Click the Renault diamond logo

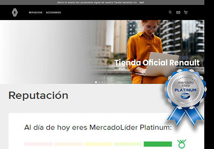(15, 12)
